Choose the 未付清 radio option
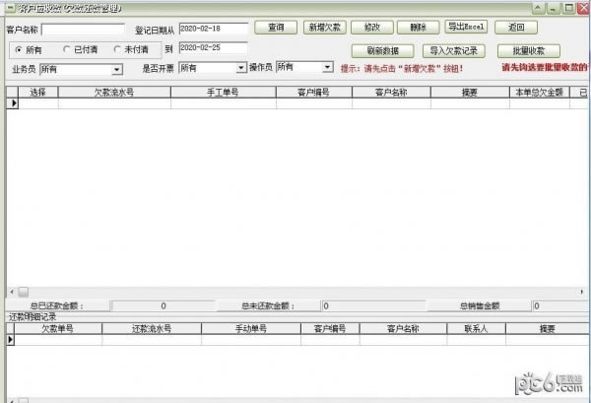 tap(117, 48)
